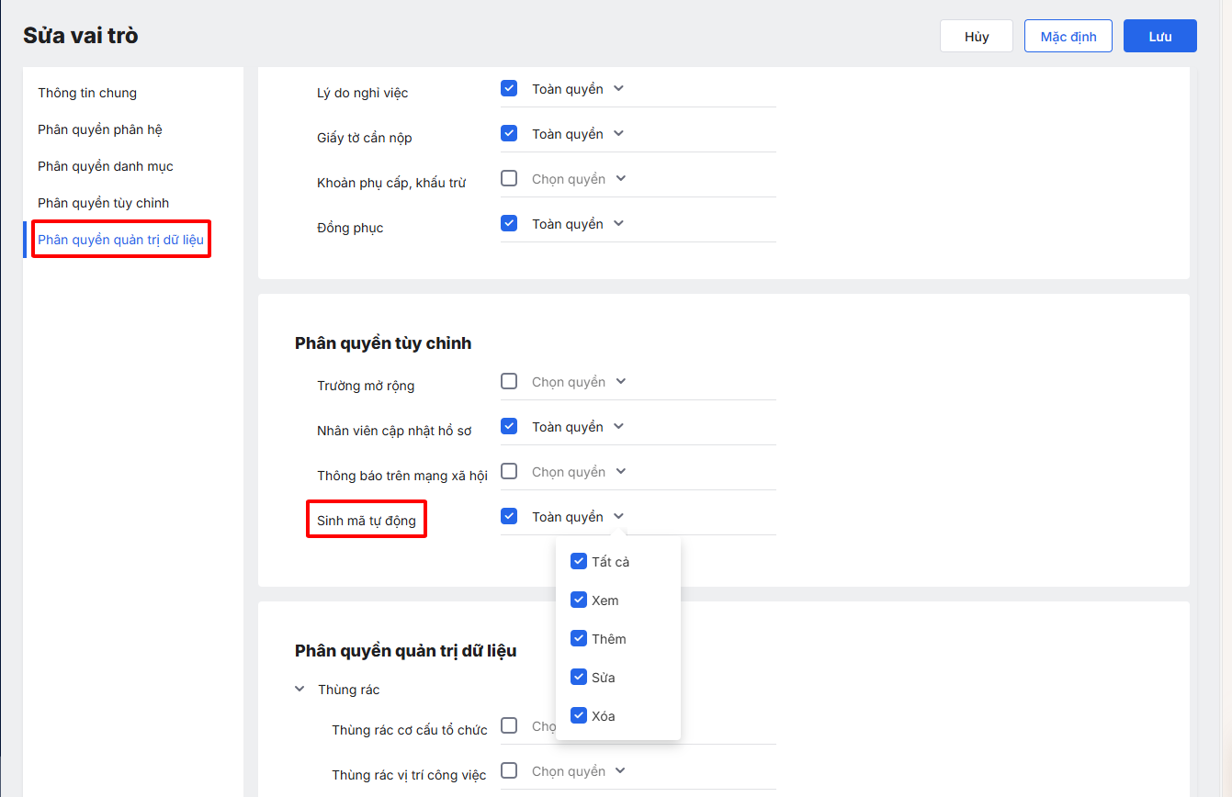Viewport: 1232px width, 797px height.
Task: Click the Hủy cancel button
Action: coord(976,37)
